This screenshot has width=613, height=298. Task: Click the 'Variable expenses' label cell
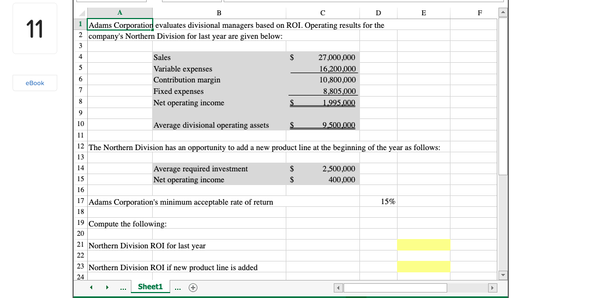tap(219, 68)
